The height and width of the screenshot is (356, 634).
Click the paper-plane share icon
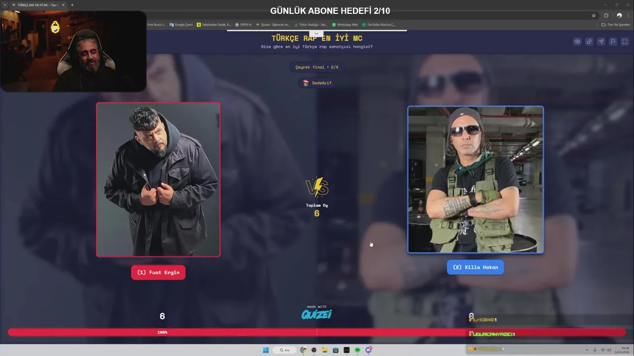point(601,42)
